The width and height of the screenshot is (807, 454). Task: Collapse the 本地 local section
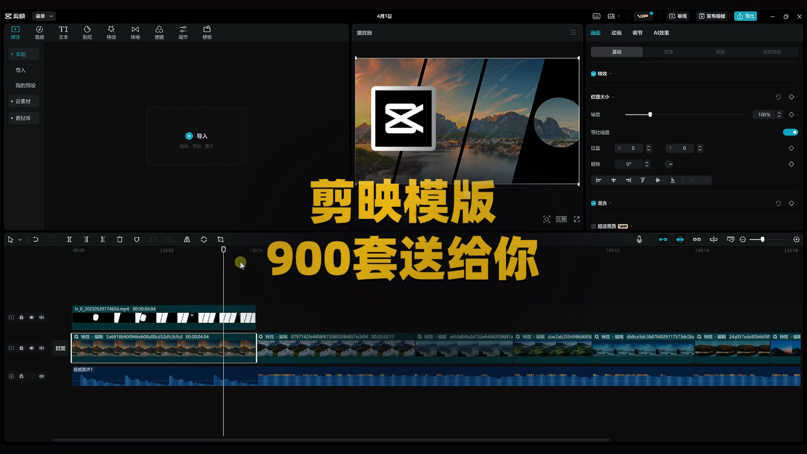click(12, 54)
